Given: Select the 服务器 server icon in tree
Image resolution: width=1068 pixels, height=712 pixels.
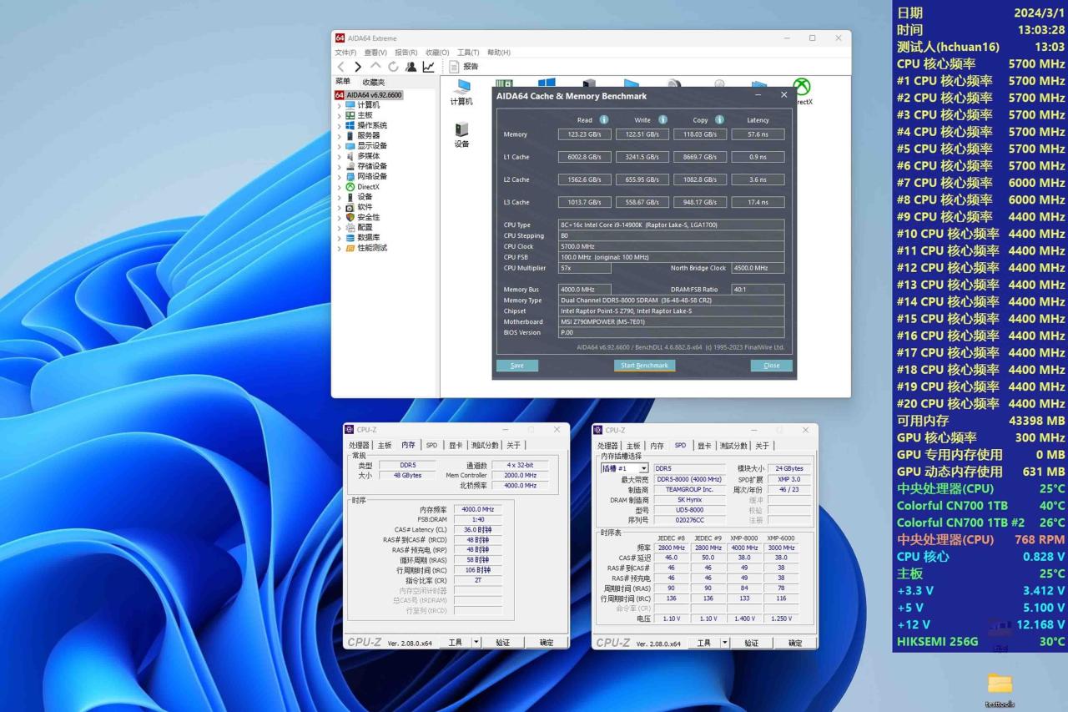Looking at the screenshot, I should [x=350, y=135].
